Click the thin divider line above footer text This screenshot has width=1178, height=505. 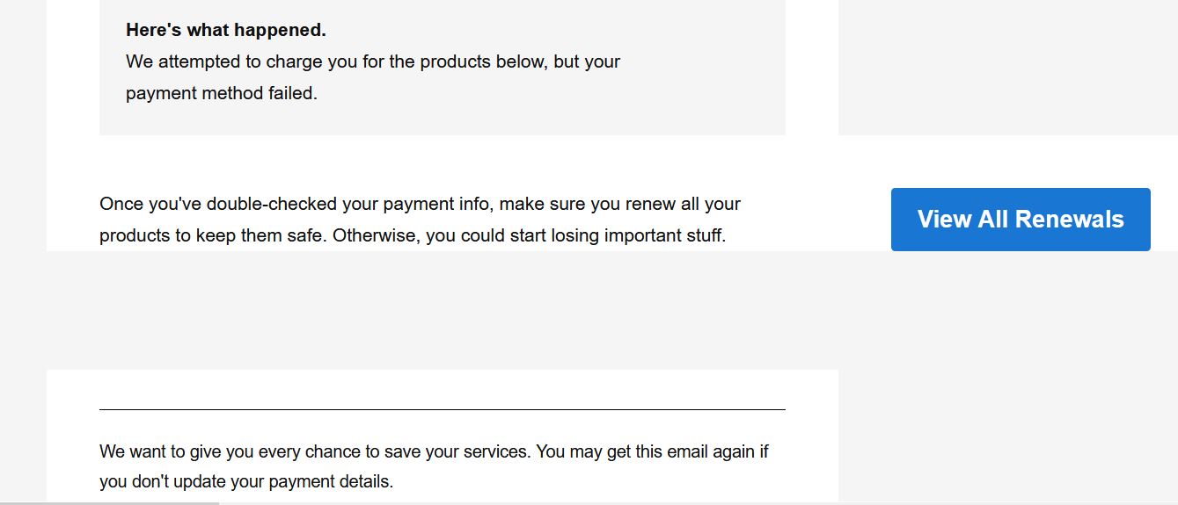443,409
